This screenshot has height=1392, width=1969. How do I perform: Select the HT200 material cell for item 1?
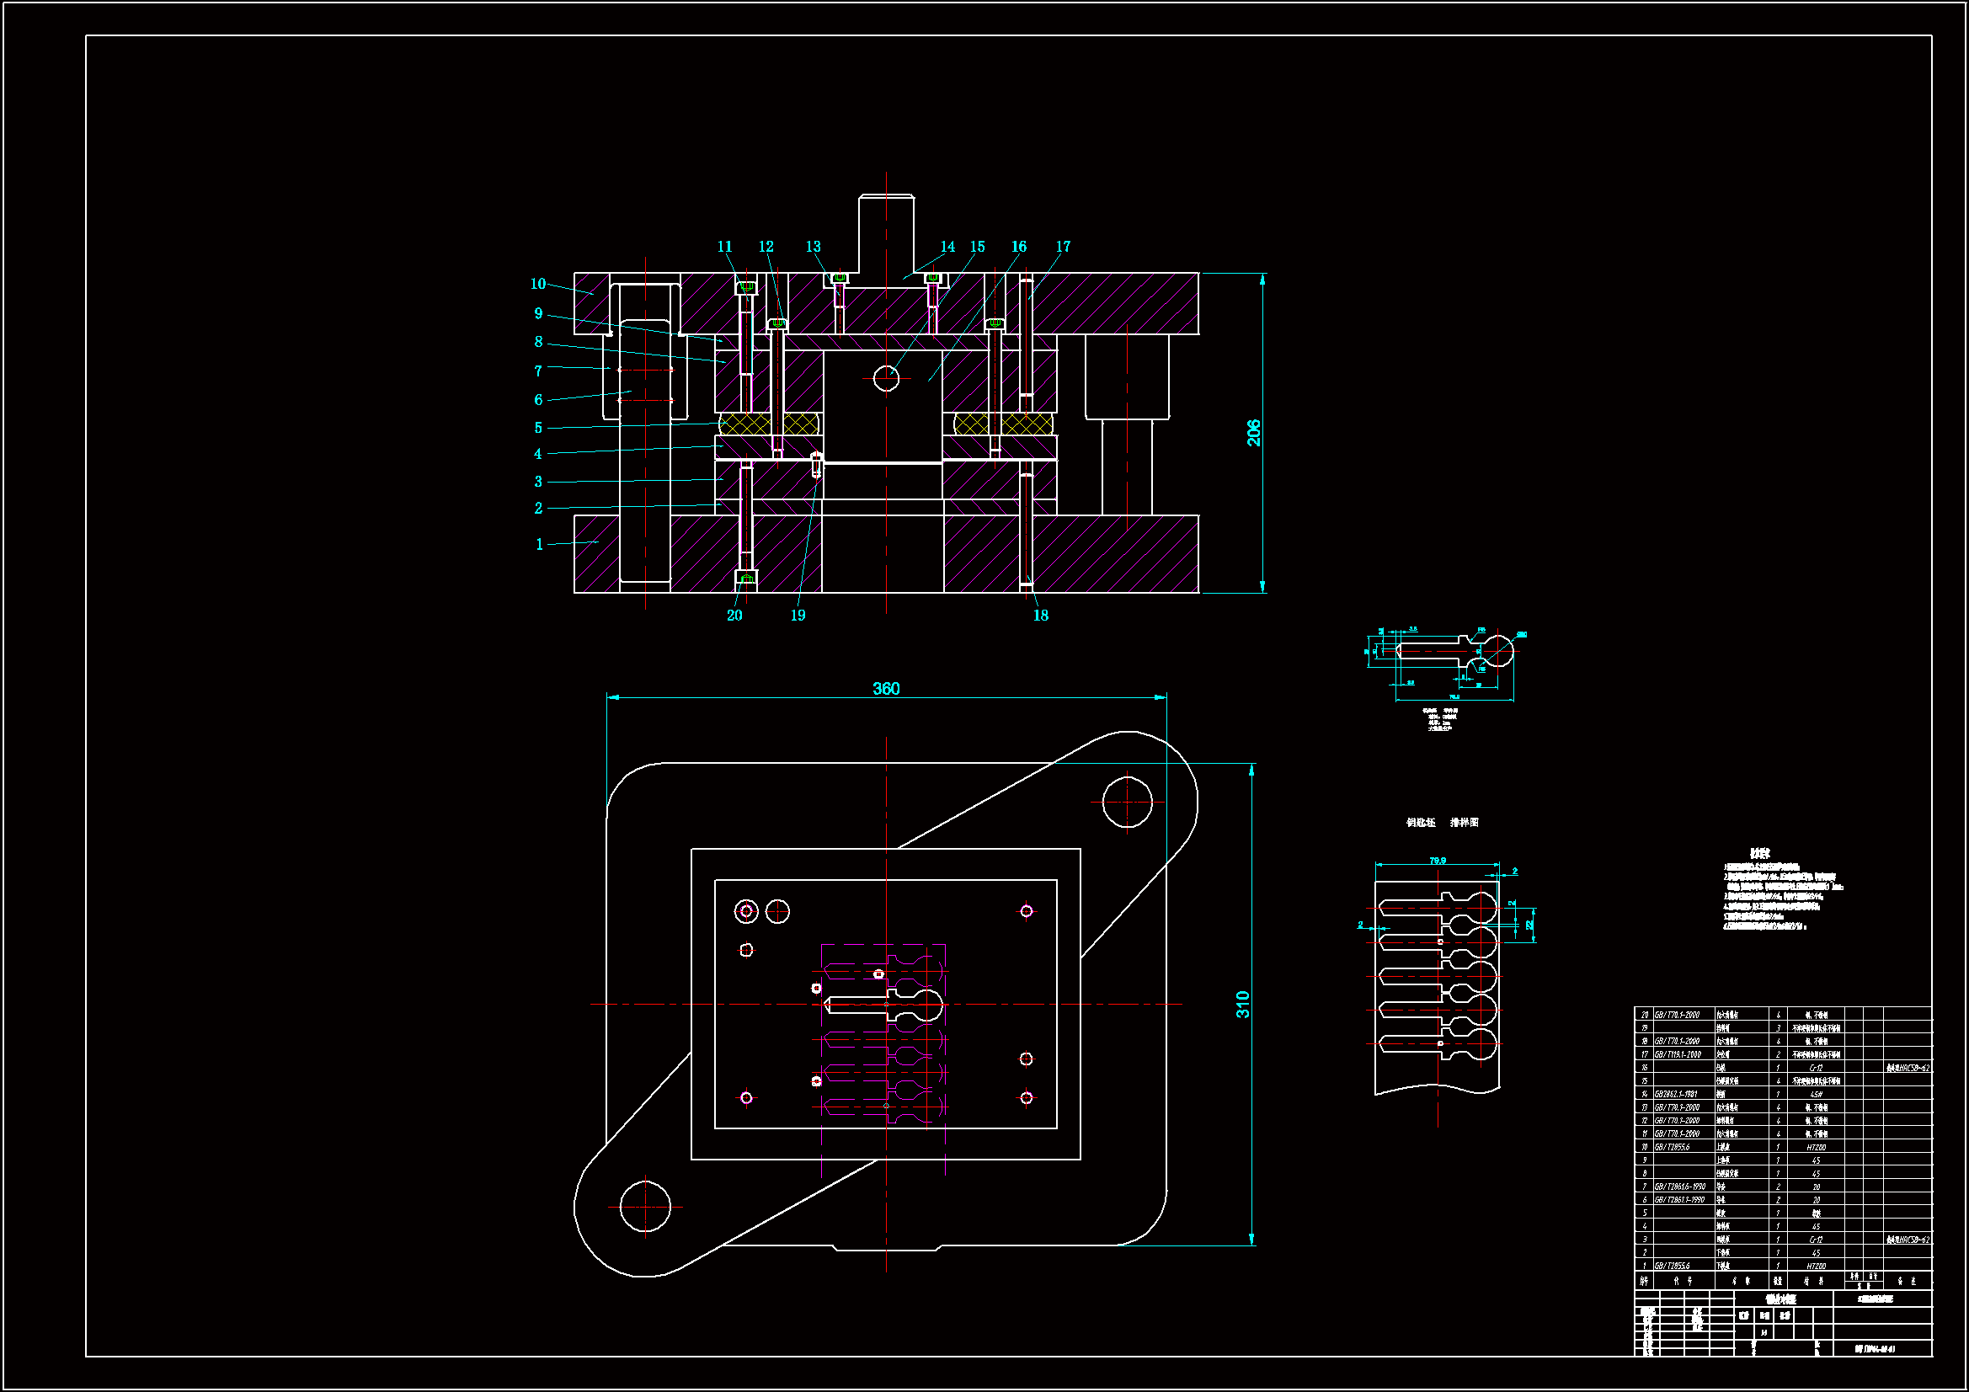tap(1816, 1266)
